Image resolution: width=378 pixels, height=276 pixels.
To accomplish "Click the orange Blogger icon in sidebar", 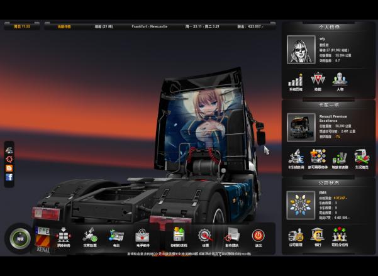I will (9, 168).
